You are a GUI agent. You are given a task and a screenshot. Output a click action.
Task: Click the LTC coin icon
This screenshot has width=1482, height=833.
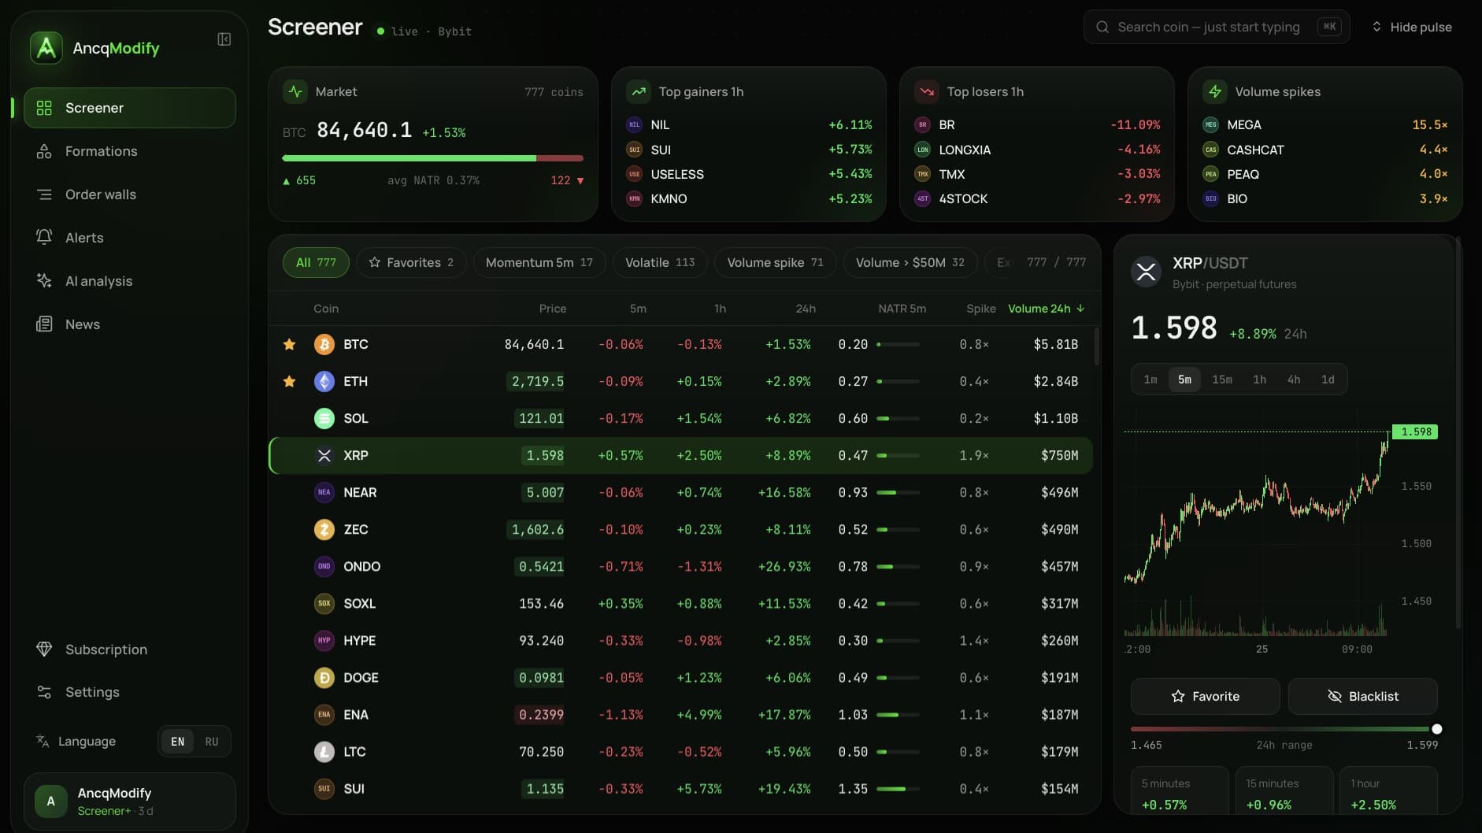[324, 751]
